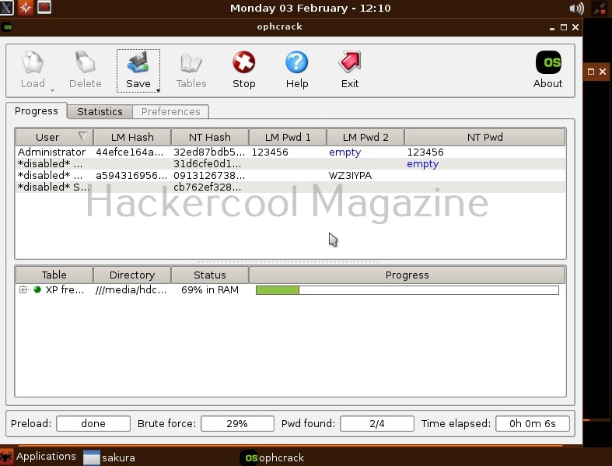Click the green status dot of XP free table
Image resolution: width=612 pixels, height=466 pixels.
(37, 290)
